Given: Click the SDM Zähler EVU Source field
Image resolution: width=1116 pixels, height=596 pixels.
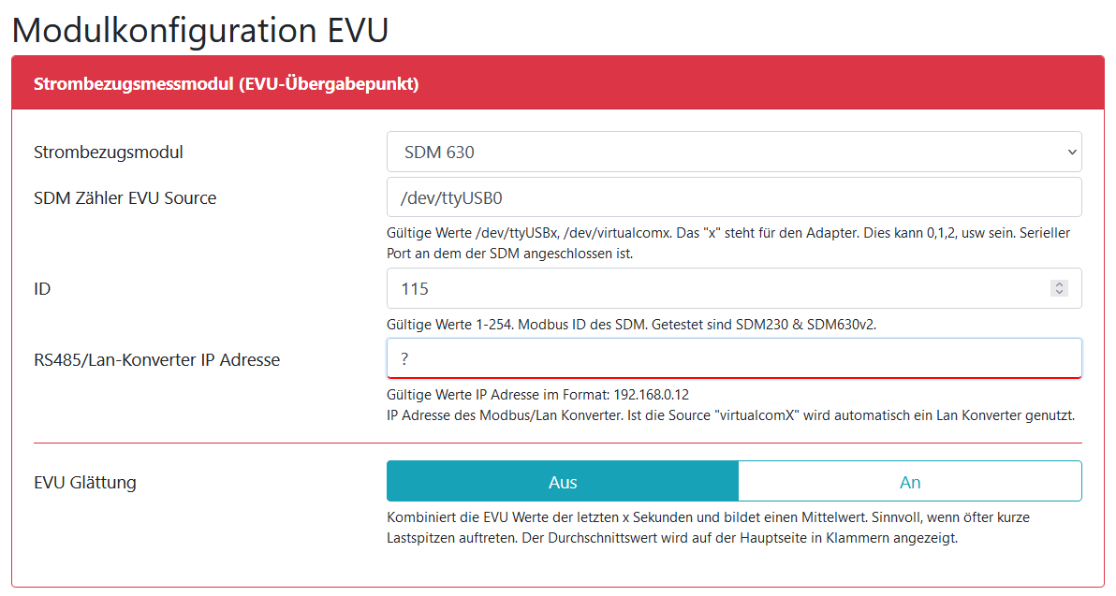Looking at the screenshot, I should [x=734, y=197].
